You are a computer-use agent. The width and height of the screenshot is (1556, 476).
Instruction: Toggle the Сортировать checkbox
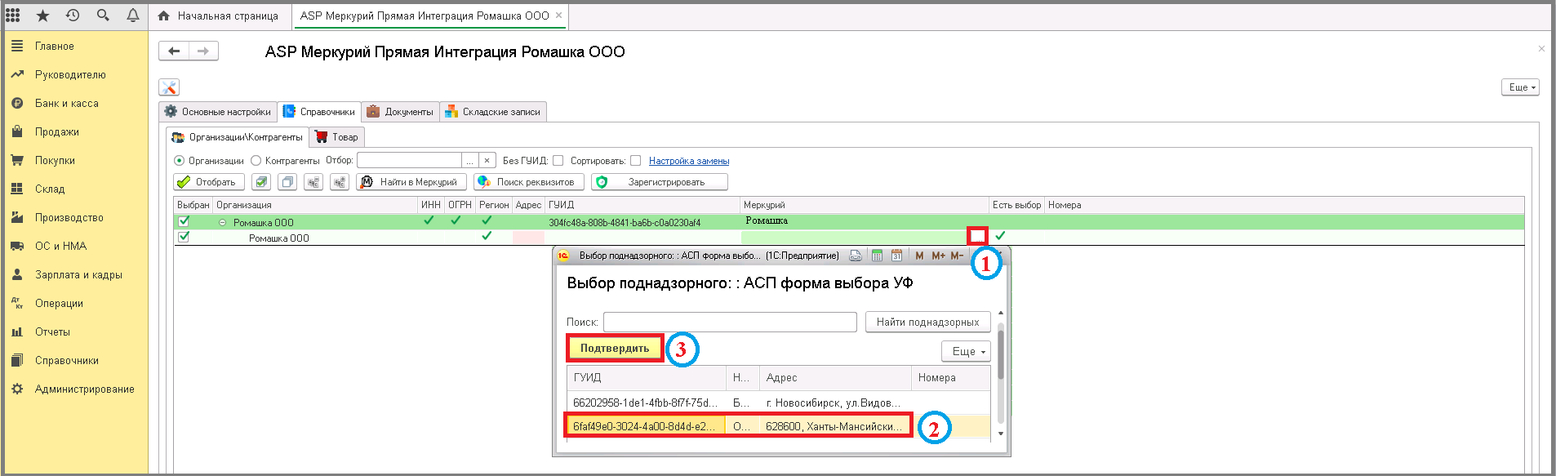pos(636,161)
